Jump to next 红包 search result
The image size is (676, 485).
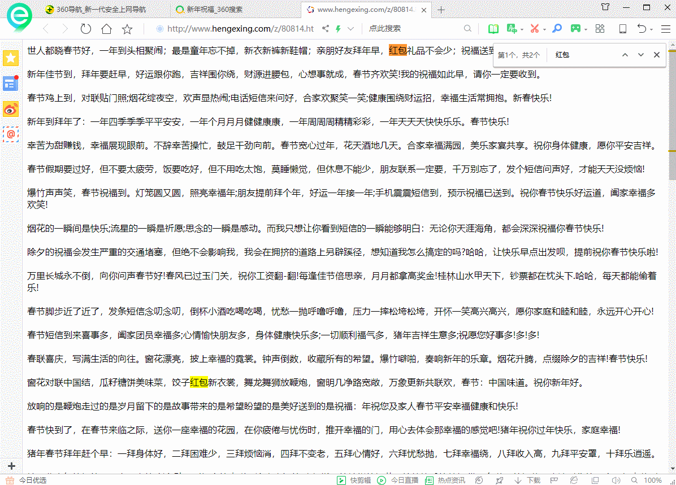[640, 55]
